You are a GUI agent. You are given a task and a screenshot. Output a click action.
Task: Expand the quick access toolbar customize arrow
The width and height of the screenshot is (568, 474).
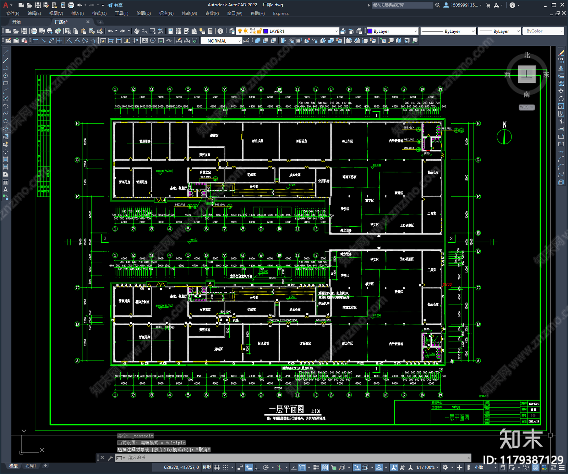pyautogui.click(x=103, y=5)
